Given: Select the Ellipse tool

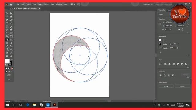Looking at the screenshot, I should click(7, 27).
